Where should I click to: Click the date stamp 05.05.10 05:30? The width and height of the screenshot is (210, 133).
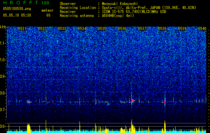17,15
